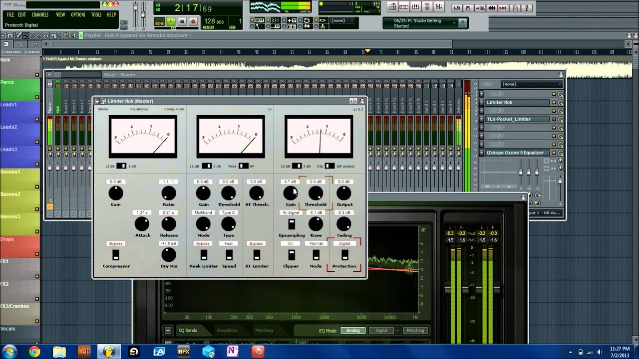
Task: Open the project info icon in toolbar
Action: point(515,8)
